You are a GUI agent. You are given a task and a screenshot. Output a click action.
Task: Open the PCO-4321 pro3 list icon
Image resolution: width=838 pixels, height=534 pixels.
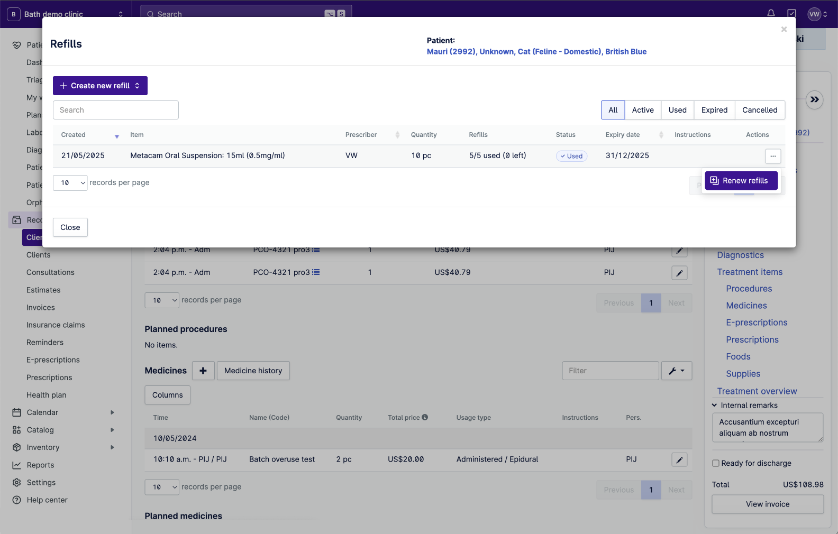tap(316, 272)
